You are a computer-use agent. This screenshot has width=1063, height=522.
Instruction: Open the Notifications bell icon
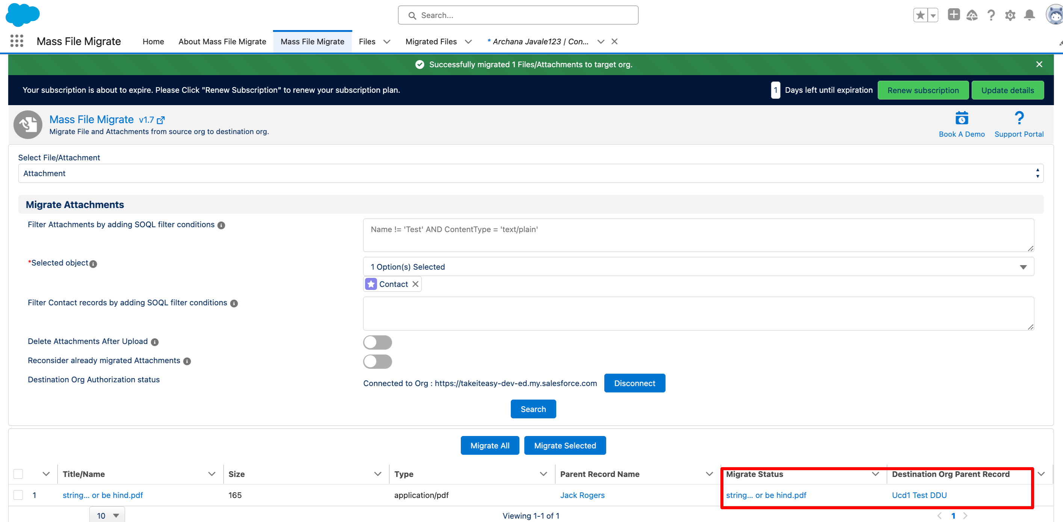click(x=1029, y=15)
